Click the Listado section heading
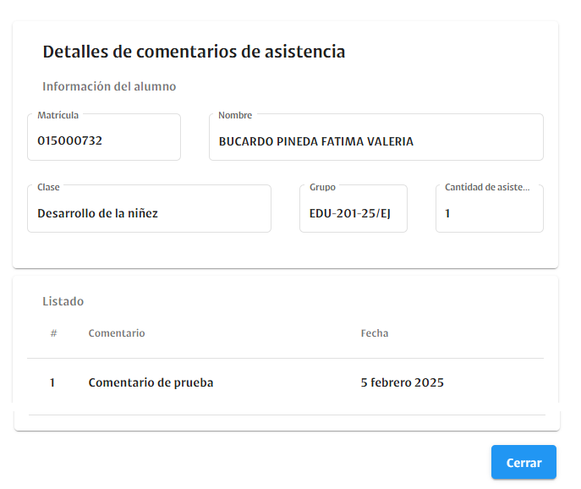 point(63,301)
